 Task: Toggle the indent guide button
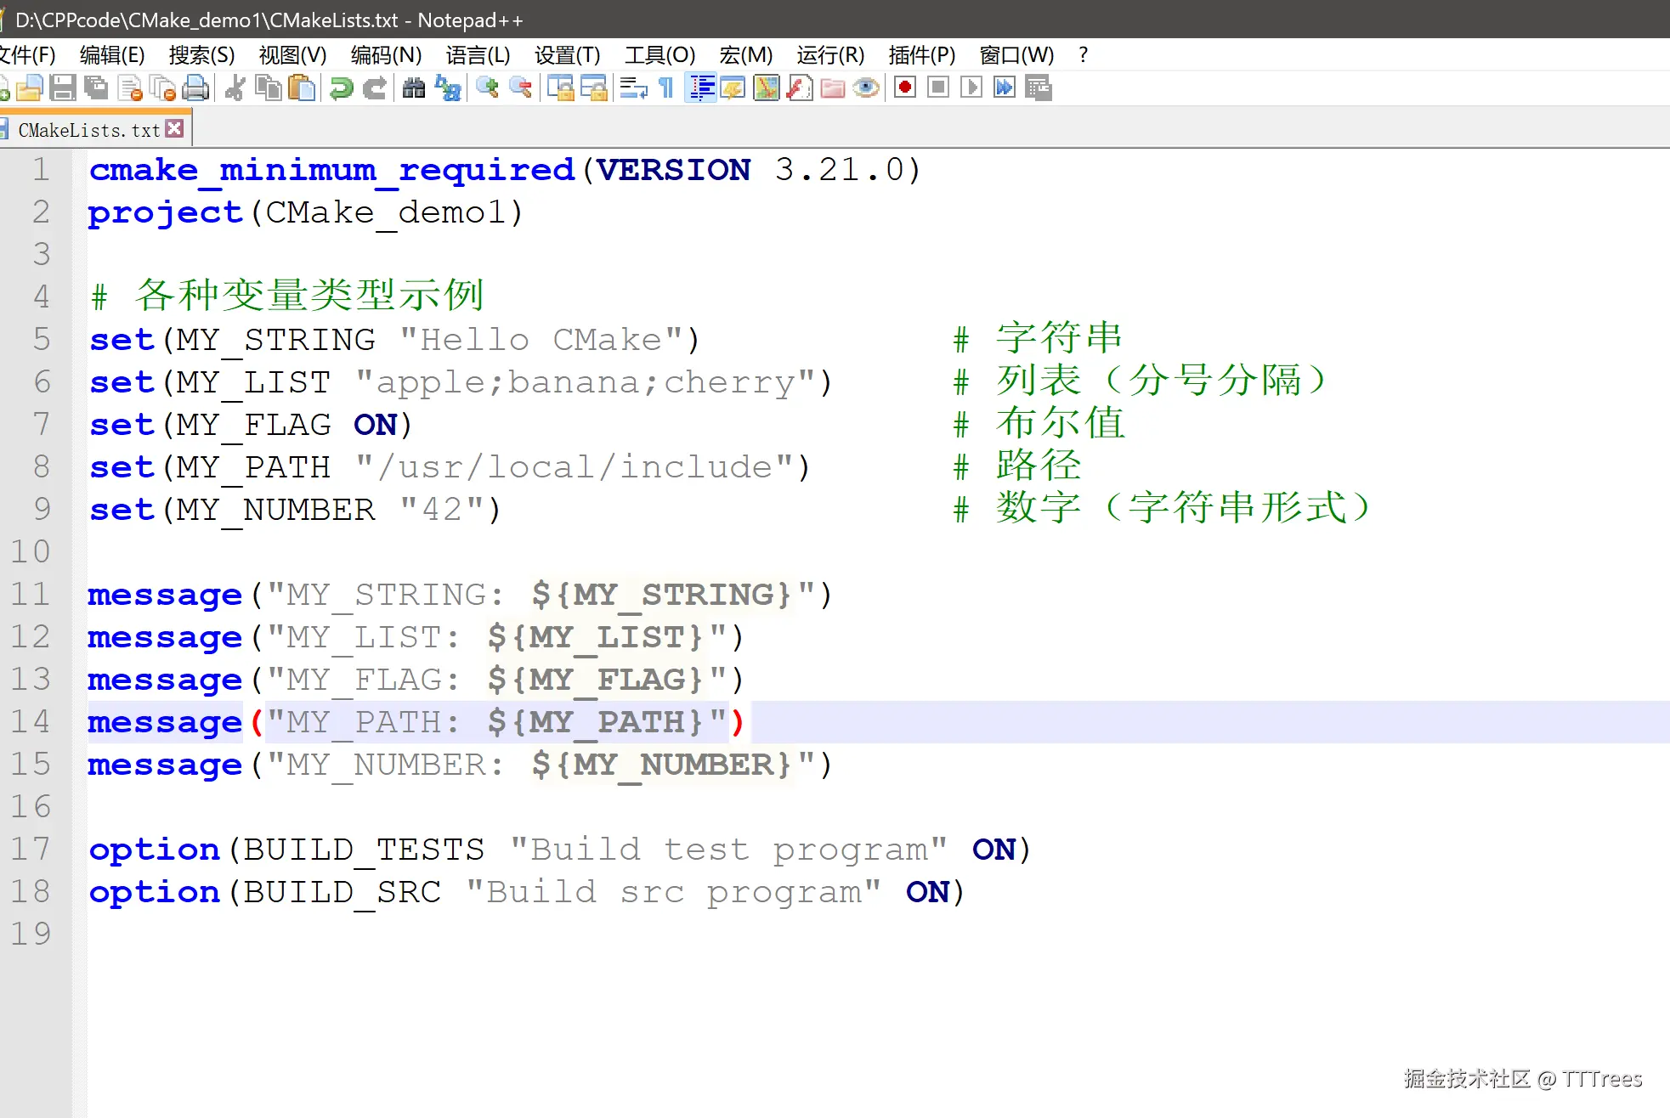coord(702,88)
